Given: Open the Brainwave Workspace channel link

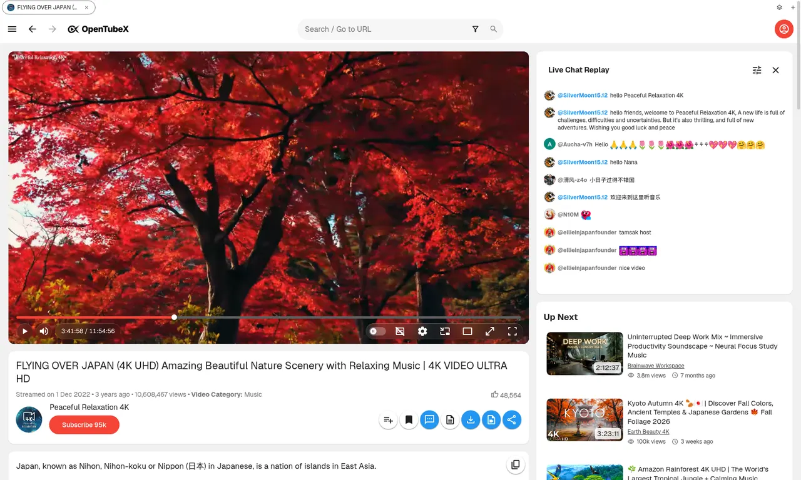Looking at the screenshot, I should [656, 366].
